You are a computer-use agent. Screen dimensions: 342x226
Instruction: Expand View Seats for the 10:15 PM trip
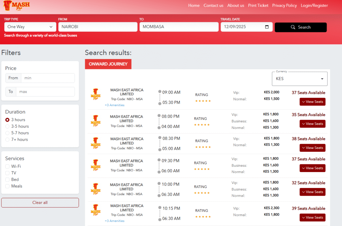tap(312, 218)
